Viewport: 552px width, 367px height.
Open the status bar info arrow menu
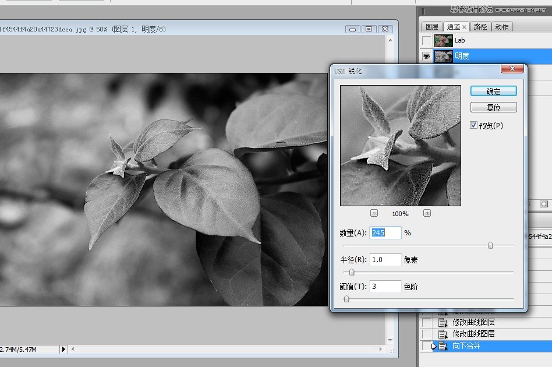tap(63, 350)
